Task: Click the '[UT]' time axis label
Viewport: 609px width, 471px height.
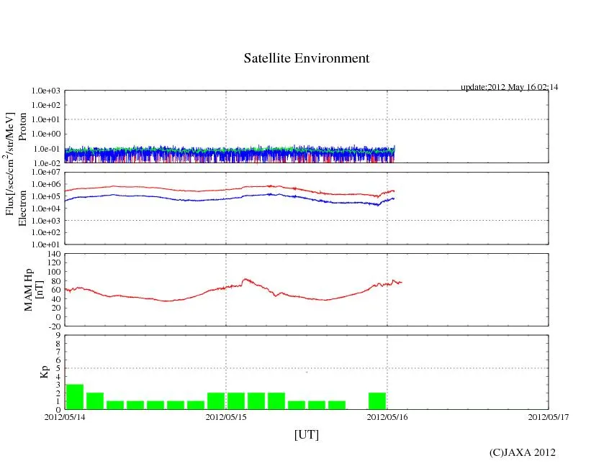Action: pos(307,434)
